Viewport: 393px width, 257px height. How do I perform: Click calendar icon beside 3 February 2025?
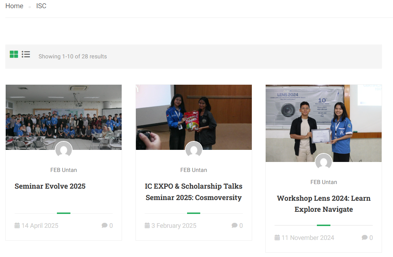(147, 225)
